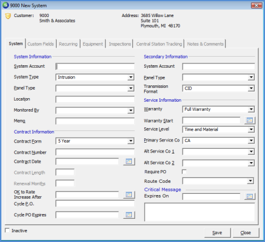Open the Central Station Tracking tab
Screen dimensions: 265x242
point(159,44)
